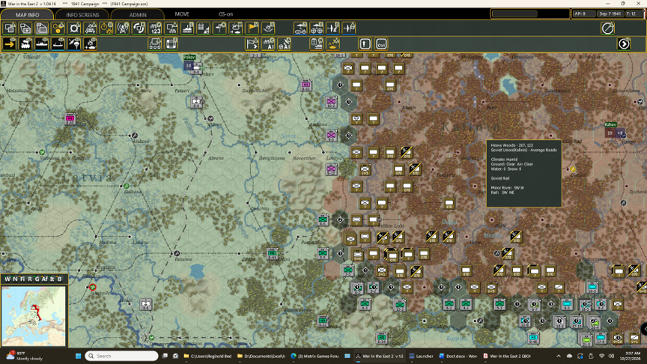The image size is (647, 364).
Task: Open the INFO SCREENS tab
Action: 82,14
